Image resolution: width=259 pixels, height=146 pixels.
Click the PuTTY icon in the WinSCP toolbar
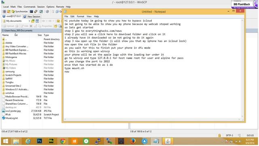point(36,11)
